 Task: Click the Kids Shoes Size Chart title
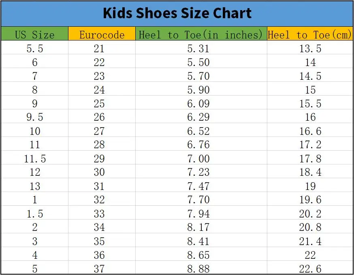(177, 13)
